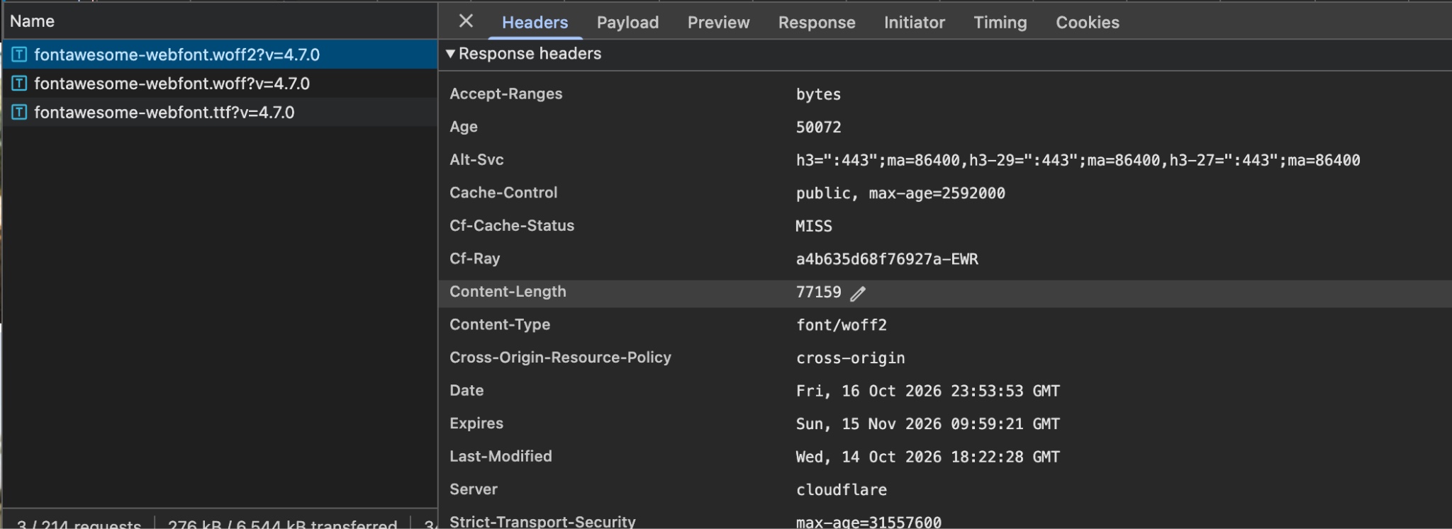
Task: Click the requests count in status bar
Action: pyautogui.click(x=79, y=524)
